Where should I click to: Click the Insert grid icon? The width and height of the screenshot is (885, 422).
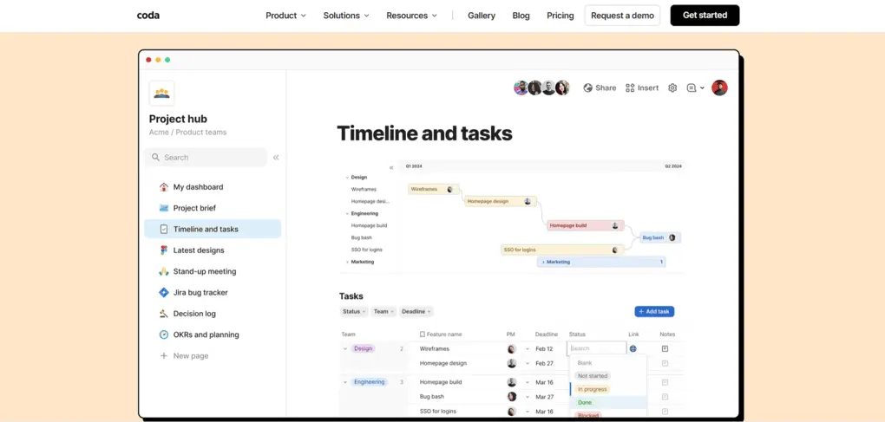(x=630, y=88)
